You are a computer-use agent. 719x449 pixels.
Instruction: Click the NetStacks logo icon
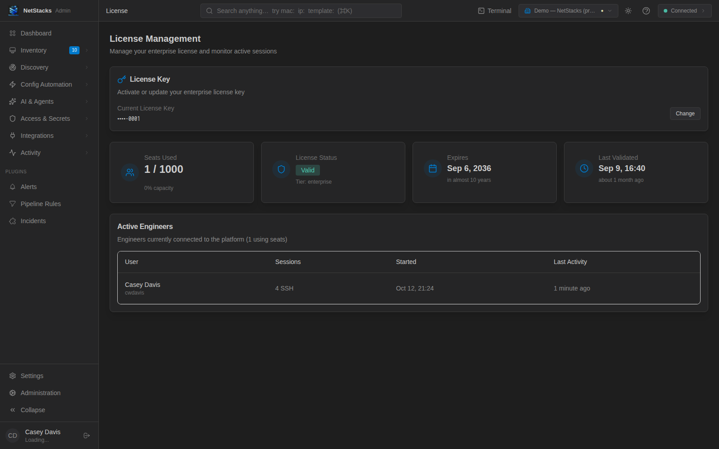point(13,10)
